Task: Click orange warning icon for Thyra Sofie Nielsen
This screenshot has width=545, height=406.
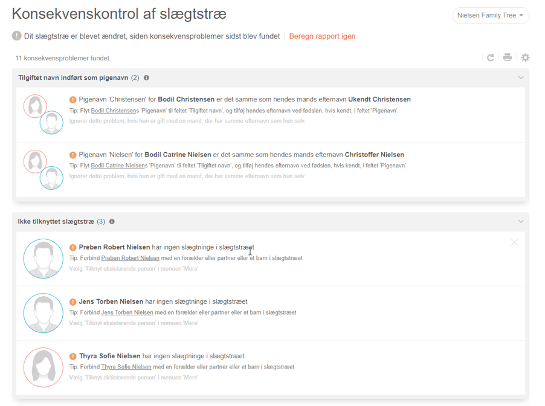Action: click(73, 356)
